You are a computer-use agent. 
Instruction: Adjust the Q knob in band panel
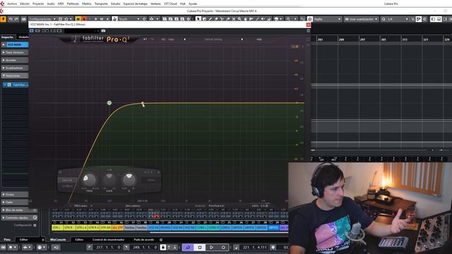tap(129, 180)
